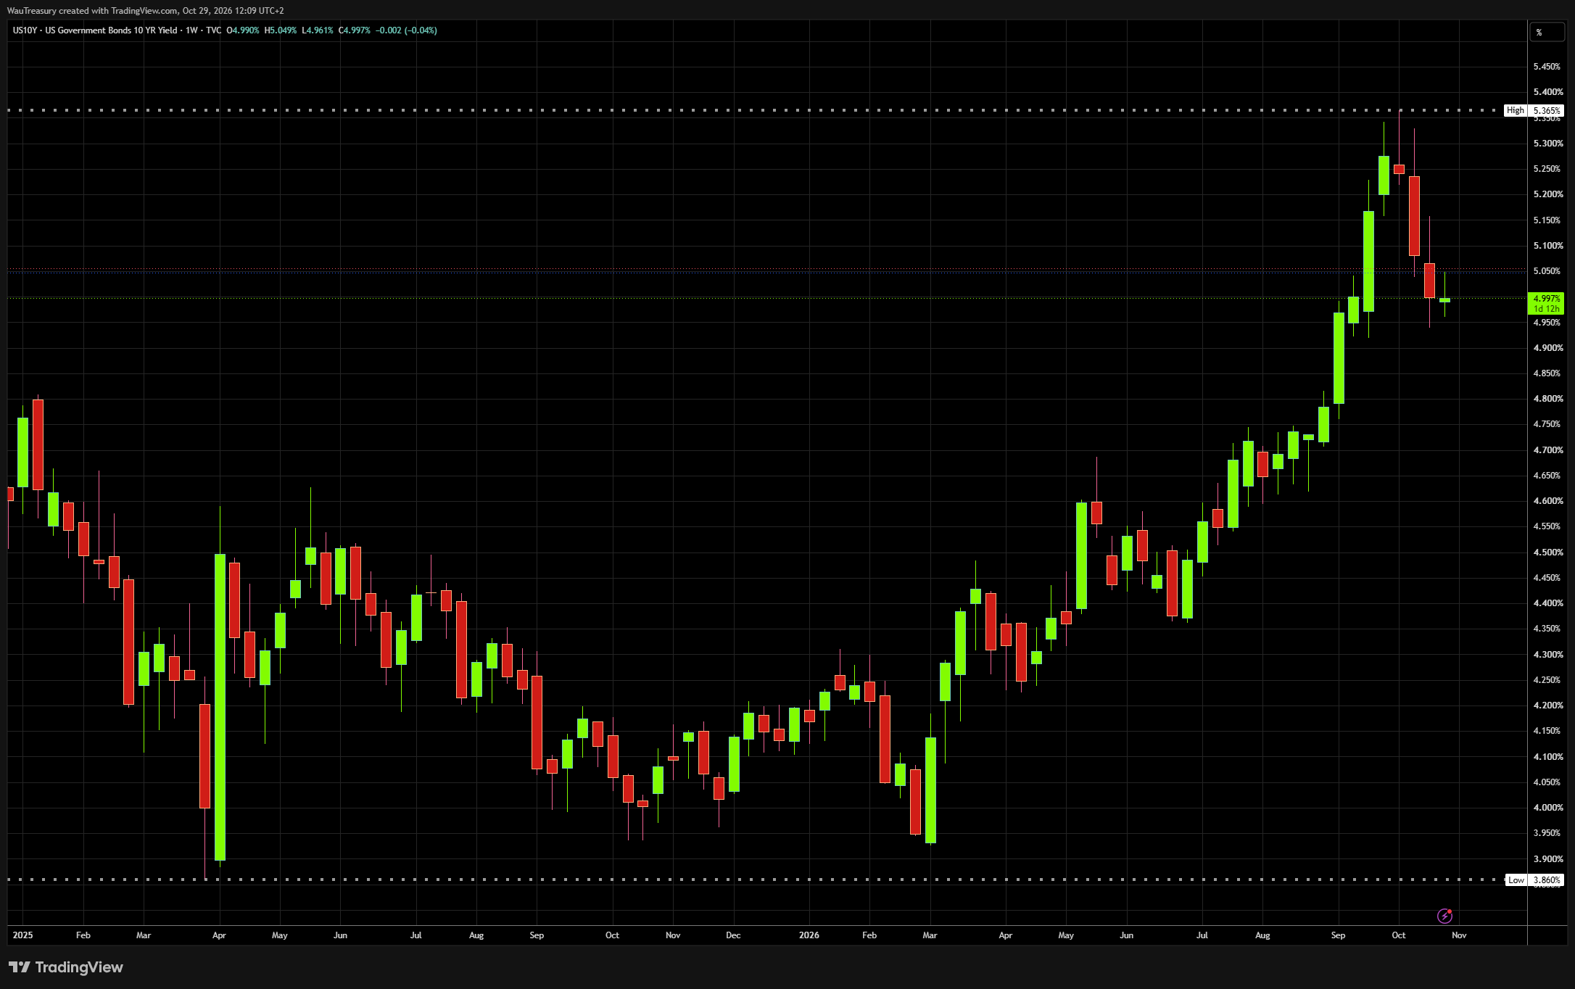Click the 5.050% price axis label

click(1546, 271)
